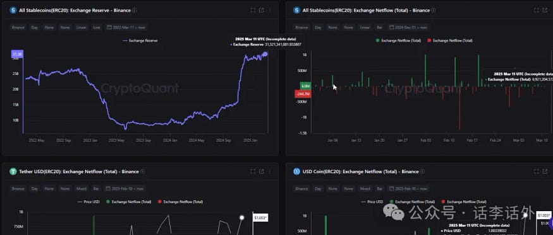This screenshot has width=553, height=235.
Task: Toggle green Exchange Netflow legend in Tether USD chart
Action: tap(129, 202)
